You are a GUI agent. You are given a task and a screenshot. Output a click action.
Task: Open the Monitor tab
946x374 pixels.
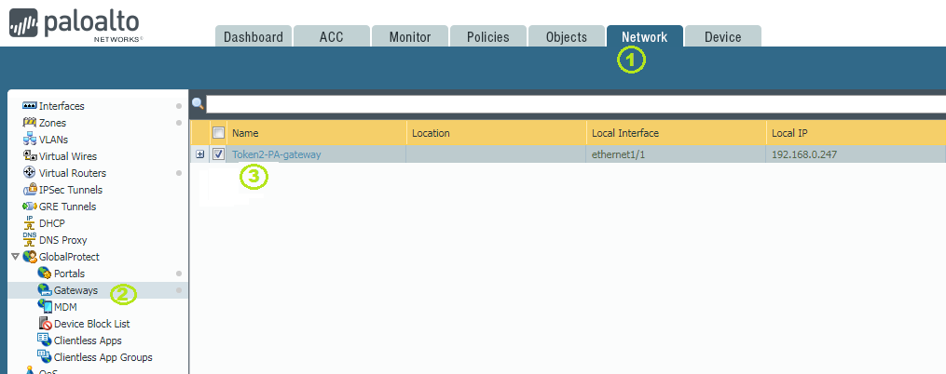(x=410, y=36)
